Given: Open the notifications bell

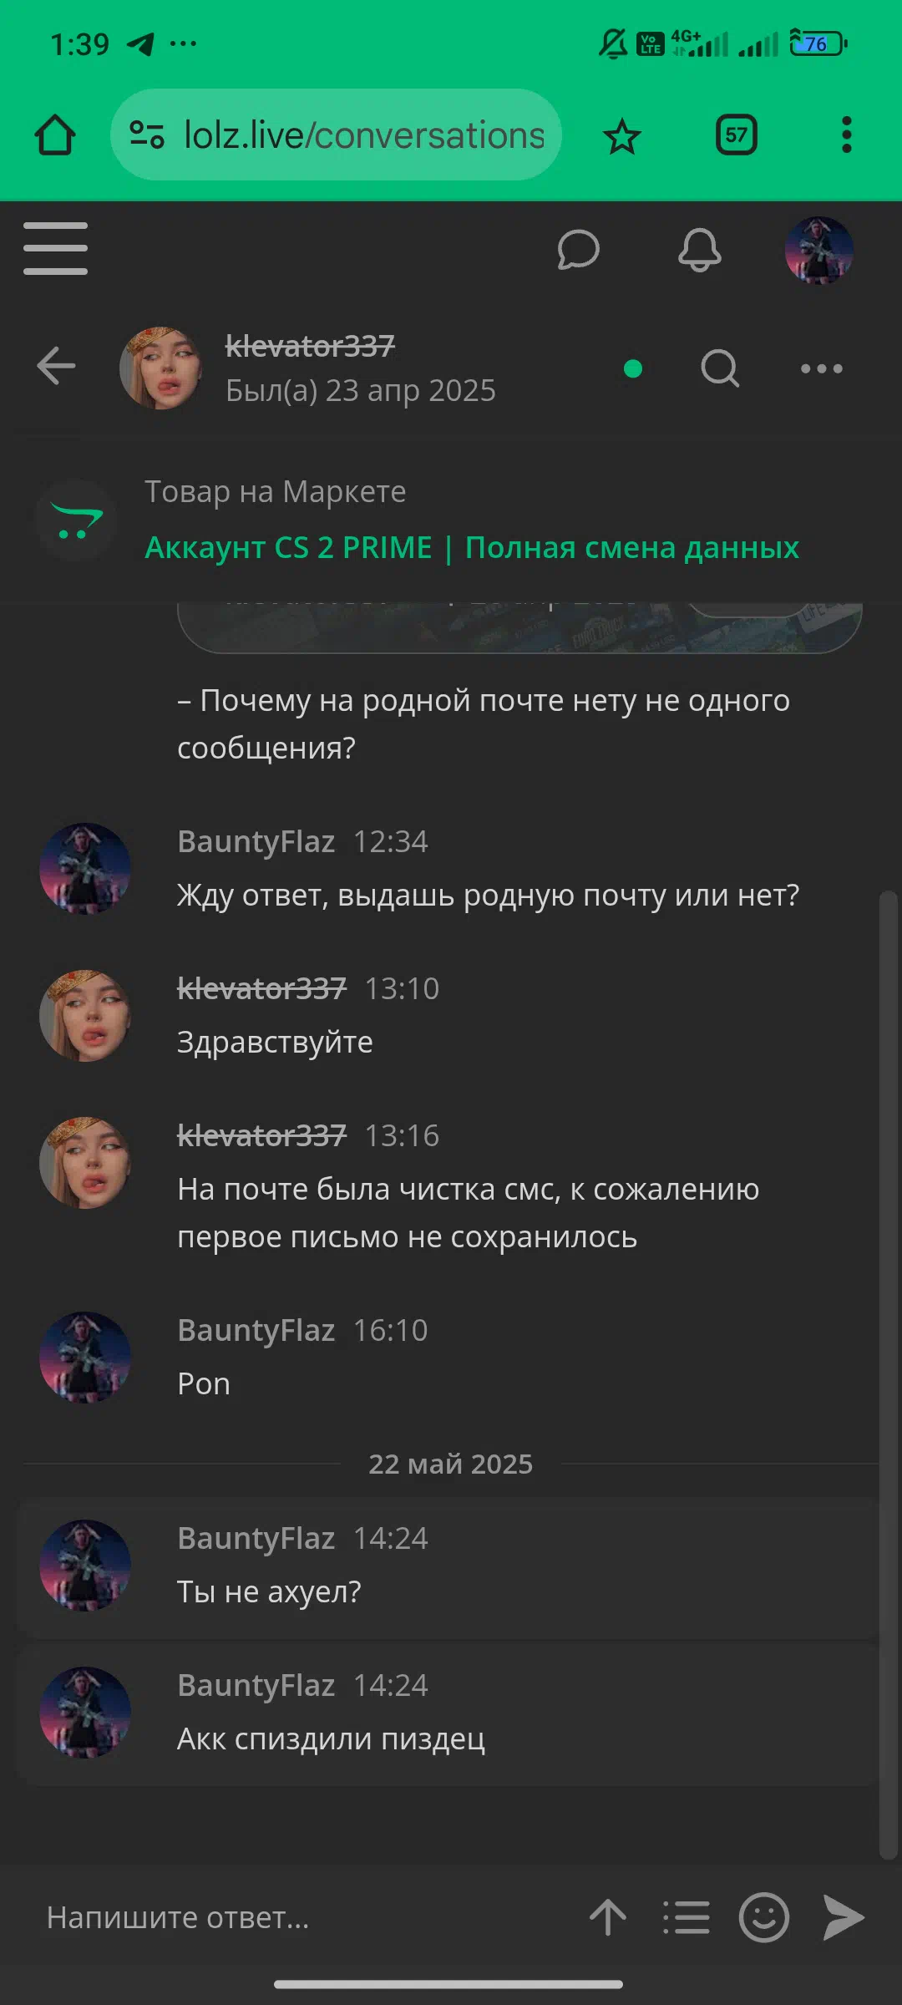Looking at the screenshot, I should point(699,250).
